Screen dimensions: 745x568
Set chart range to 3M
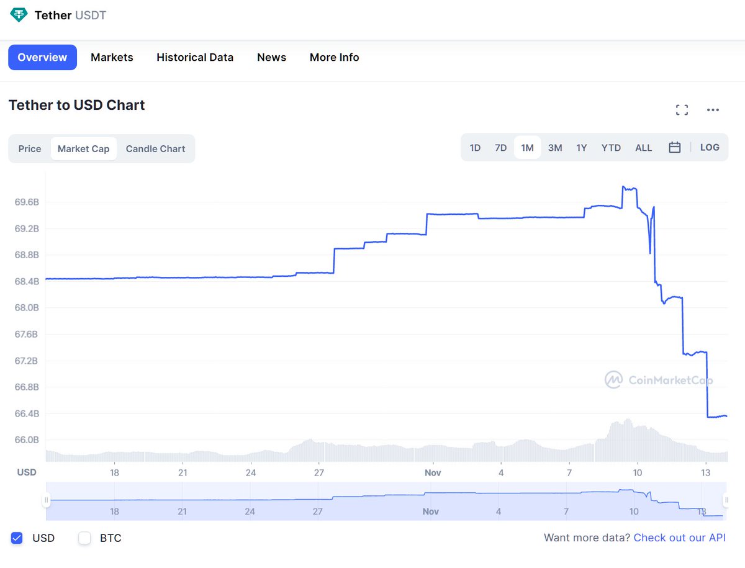pyautogui.click(x=555, y=148)
